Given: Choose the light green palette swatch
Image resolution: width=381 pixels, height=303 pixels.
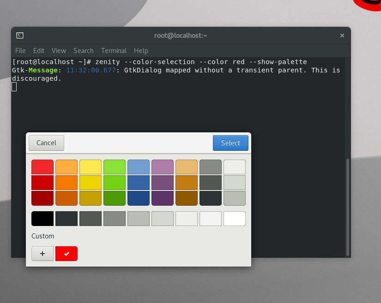Looking at the screenshot, I should [x=115, y=167].
